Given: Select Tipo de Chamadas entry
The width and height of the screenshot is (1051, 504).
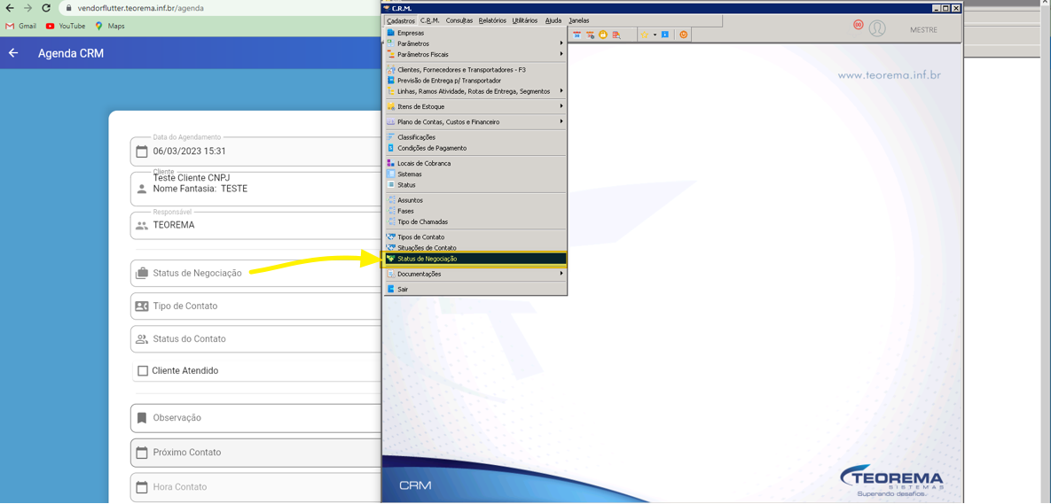Looking at the screenshot, I should click(x=475, y=221).
